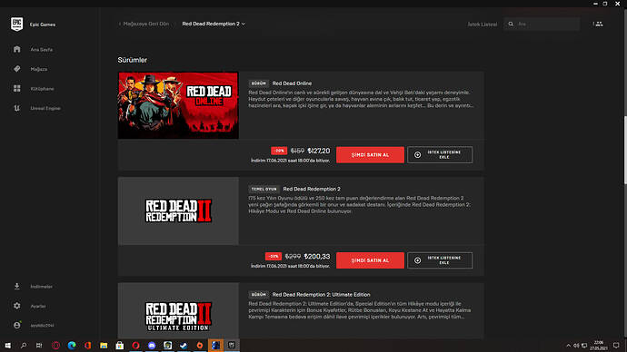This screenshot has width=627, height=352.
Task: Open İstek Listesi wishlist link
Action: click(483, 24)
